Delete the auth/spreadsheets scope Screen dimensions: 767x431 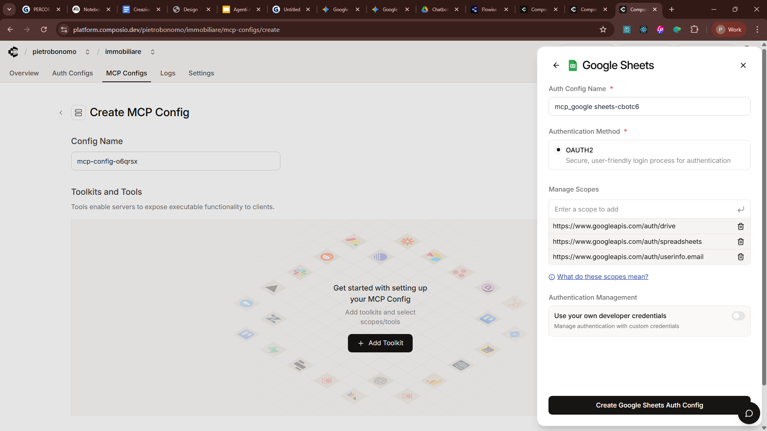pos(741,241)
